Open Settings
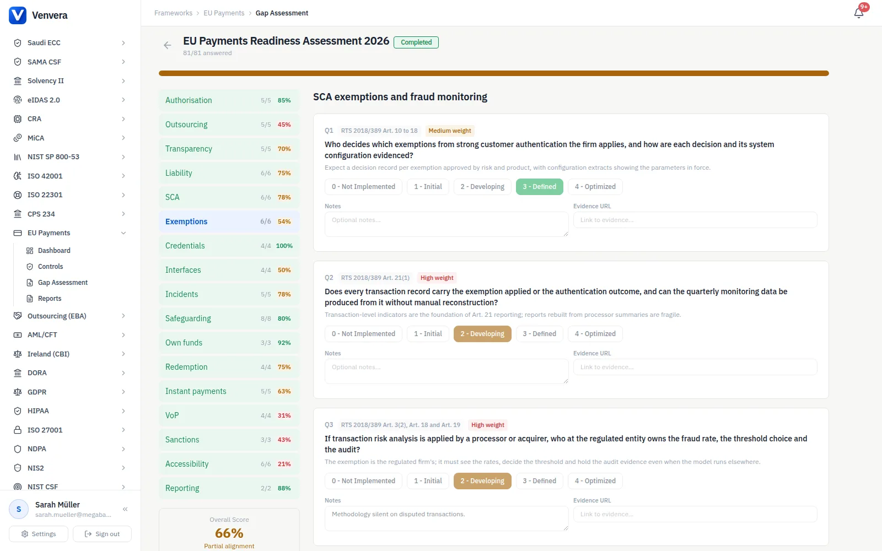 click(39, 534)
